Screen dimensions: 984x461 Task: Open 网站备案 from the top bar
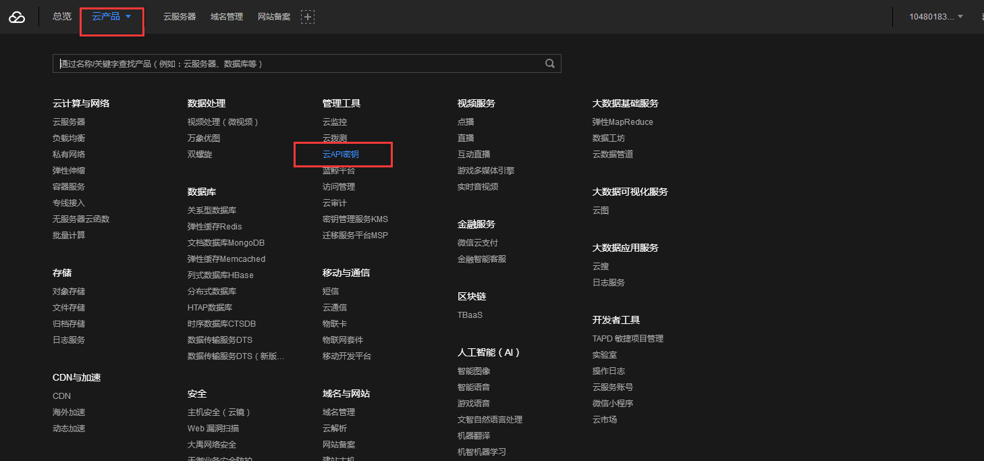273,16
